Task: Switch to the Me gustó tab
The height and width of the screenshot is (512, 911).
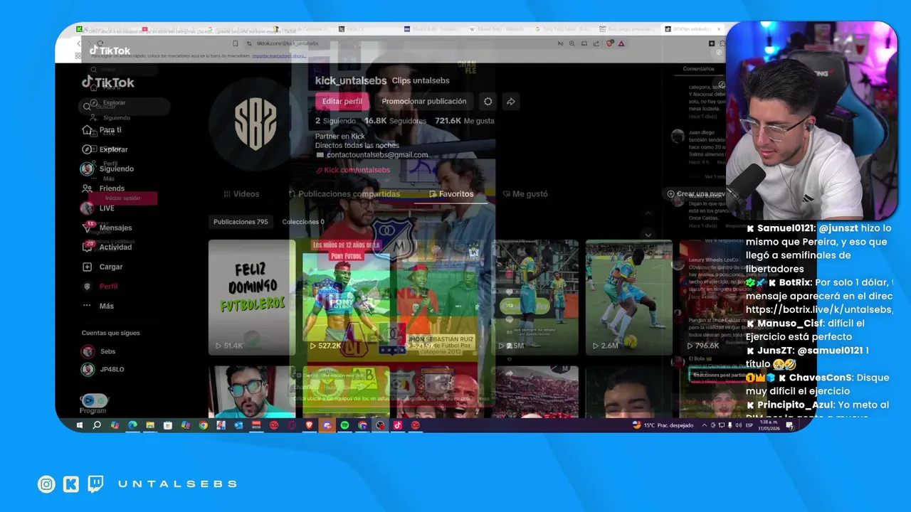Action: tap(525, 193)
